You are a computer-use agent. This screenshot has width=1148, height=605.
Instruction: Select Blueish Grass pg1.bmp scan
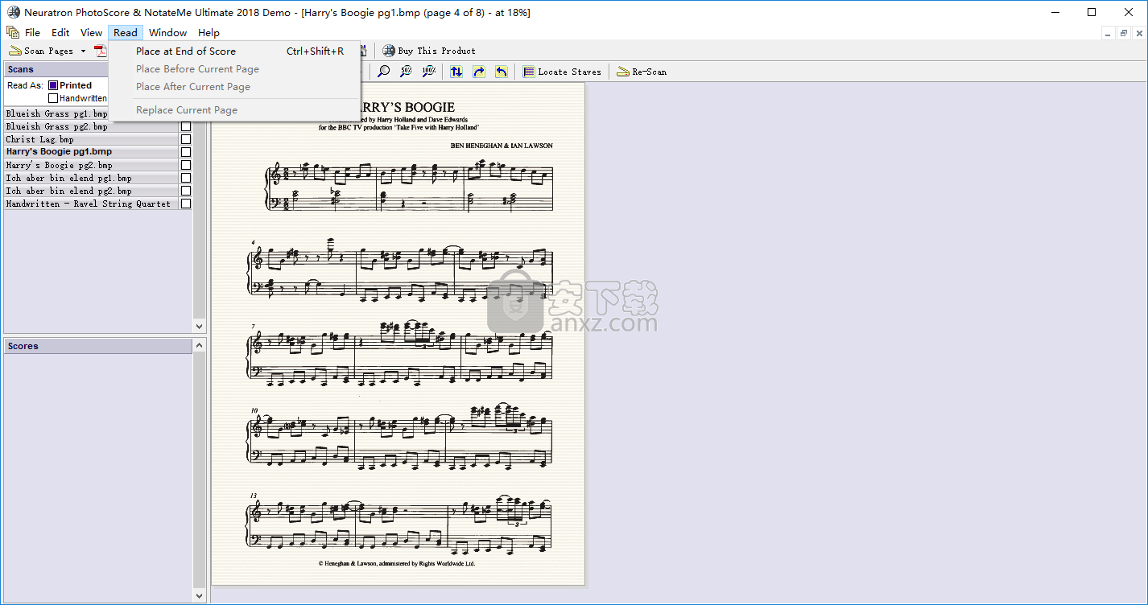click(x=56, y=113)
